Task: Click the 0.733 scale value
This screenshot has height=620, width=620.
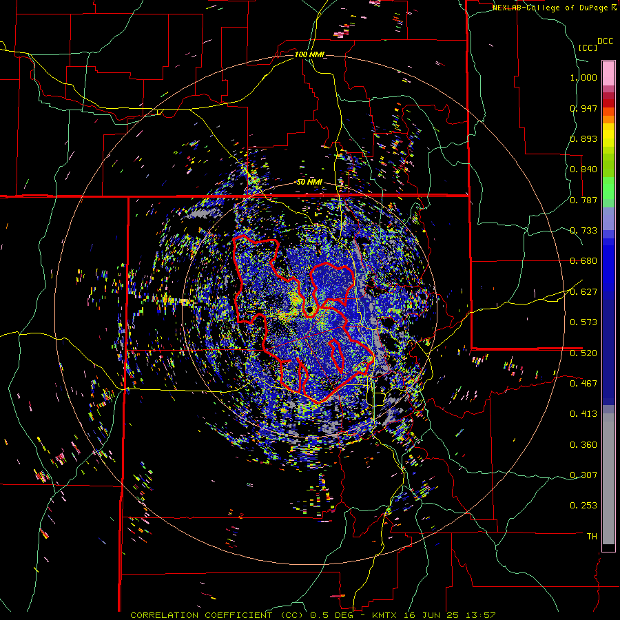Action: [583, 231]
